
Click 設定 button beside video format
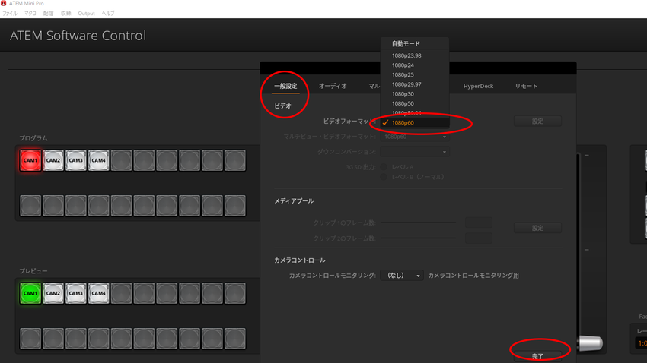point(537,121)
